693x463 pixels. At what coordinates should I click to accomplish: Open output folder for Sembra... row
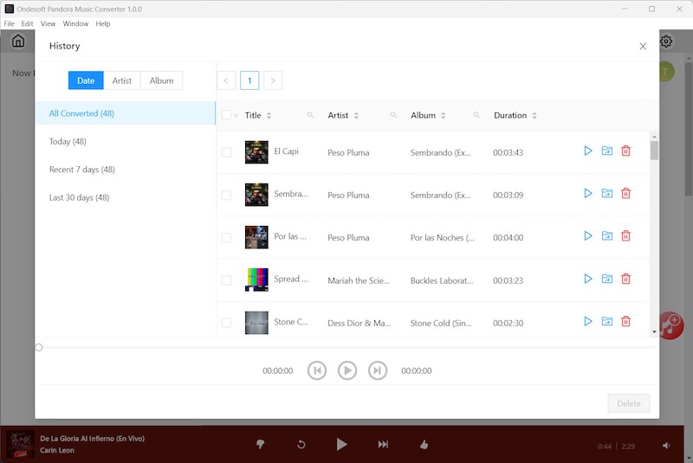click(607, 193)
